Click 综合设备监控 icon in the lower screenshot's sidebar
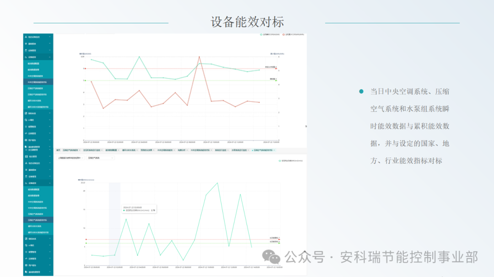494x277 pixels. 26,163
